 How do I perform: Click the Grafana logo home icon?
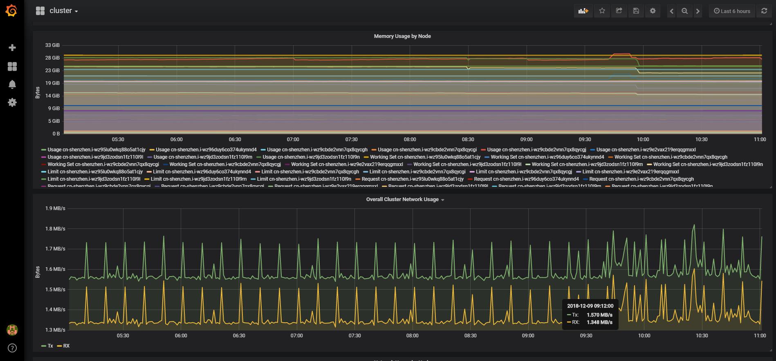click(12, 11)
